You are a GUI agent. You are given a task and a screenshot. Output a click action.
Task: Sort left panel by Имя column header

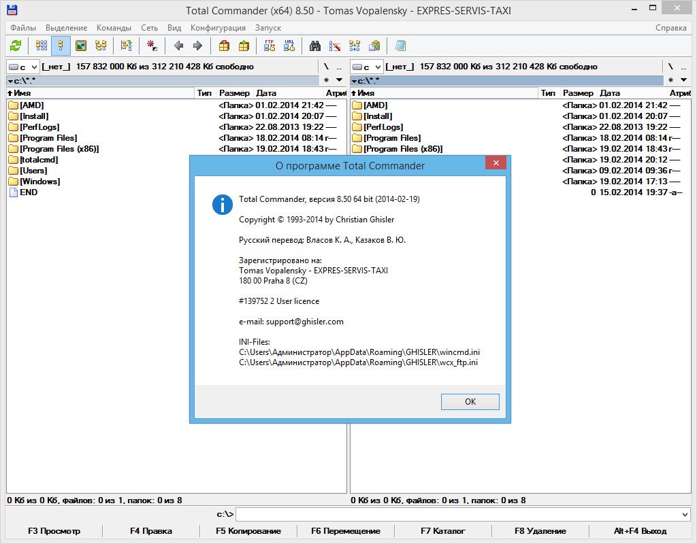tap(101, 92)
